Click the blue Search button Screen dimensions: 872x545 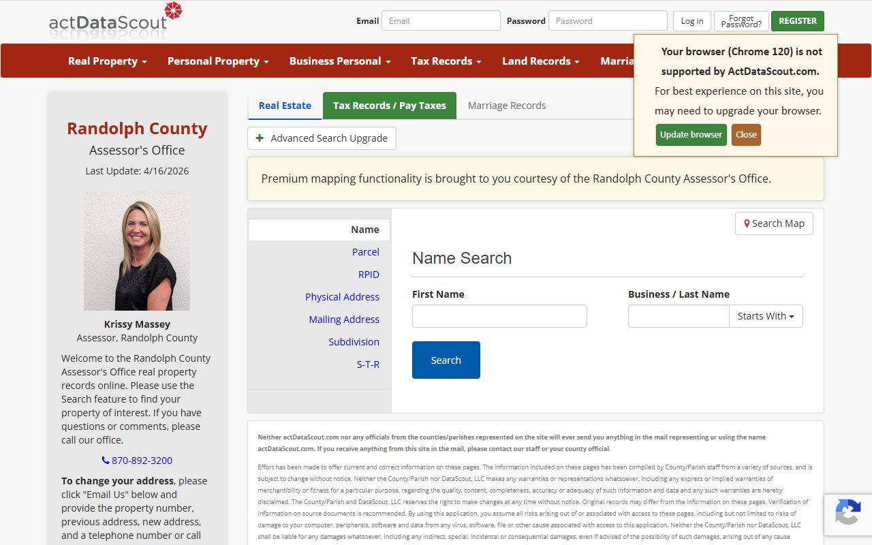click(446, 360)
